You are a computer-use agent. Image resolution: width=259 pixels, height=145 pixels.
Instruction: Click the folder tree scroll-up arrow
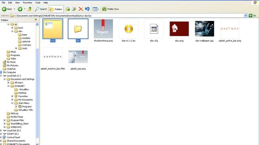point(37,24)
